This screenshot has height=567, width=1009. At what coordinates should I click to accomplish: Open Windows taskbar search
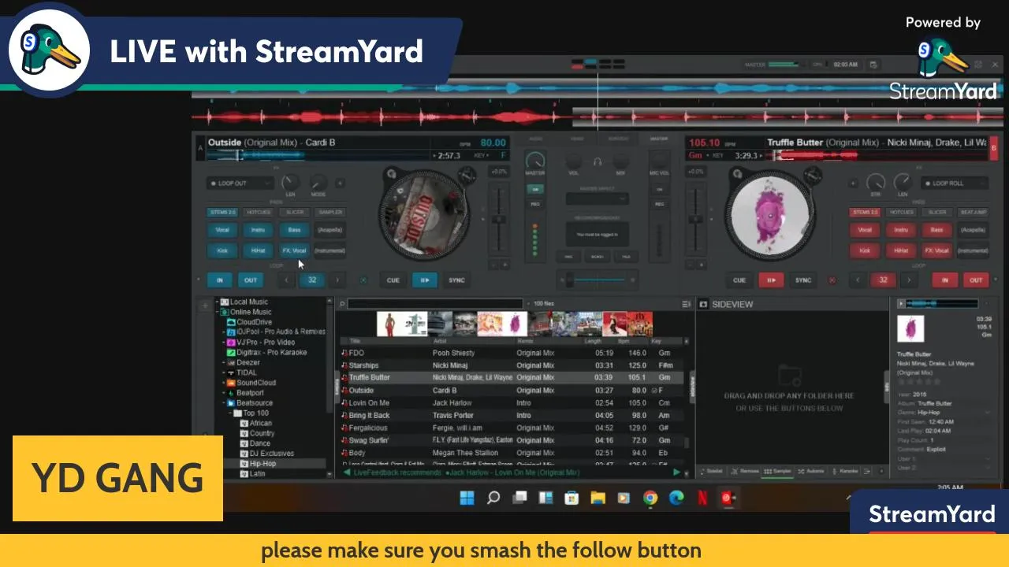click(493, 498)
